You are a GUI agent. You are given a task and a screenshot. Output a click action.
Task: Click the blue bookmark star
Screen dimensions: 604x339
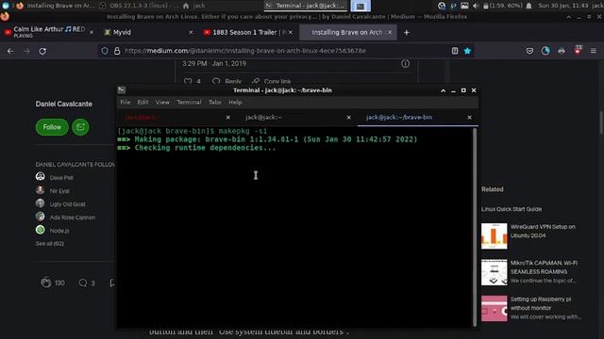[467, 51]
